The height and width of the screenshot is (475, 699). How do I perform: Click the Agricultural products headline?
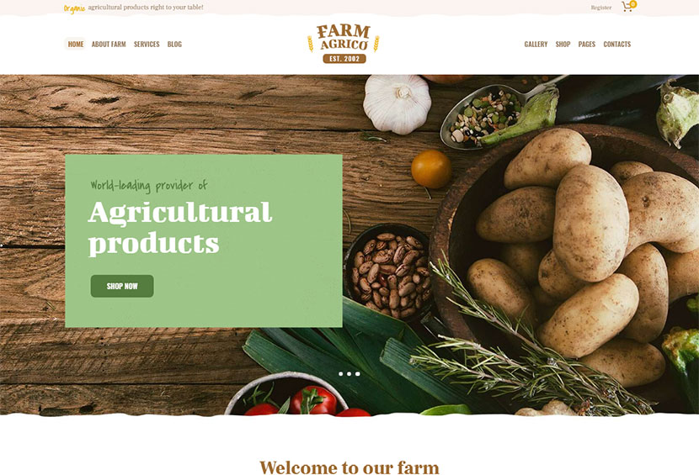(179, 228)
